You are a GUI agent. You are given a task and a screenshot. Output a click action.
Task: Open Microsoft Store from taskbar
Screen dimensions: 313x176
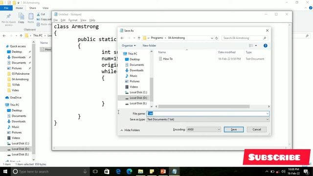point(107,172)
